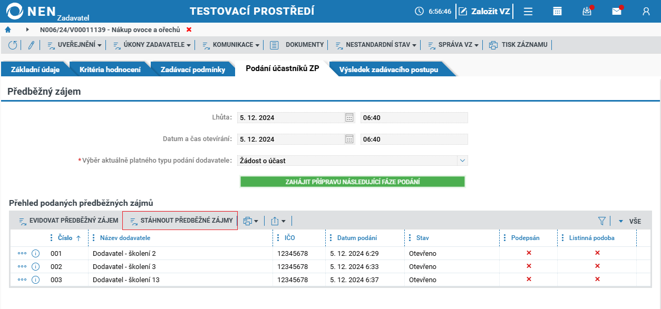Screen dimensions: 661x309
Task: Open the mail envelope icon
Action: 616,11
